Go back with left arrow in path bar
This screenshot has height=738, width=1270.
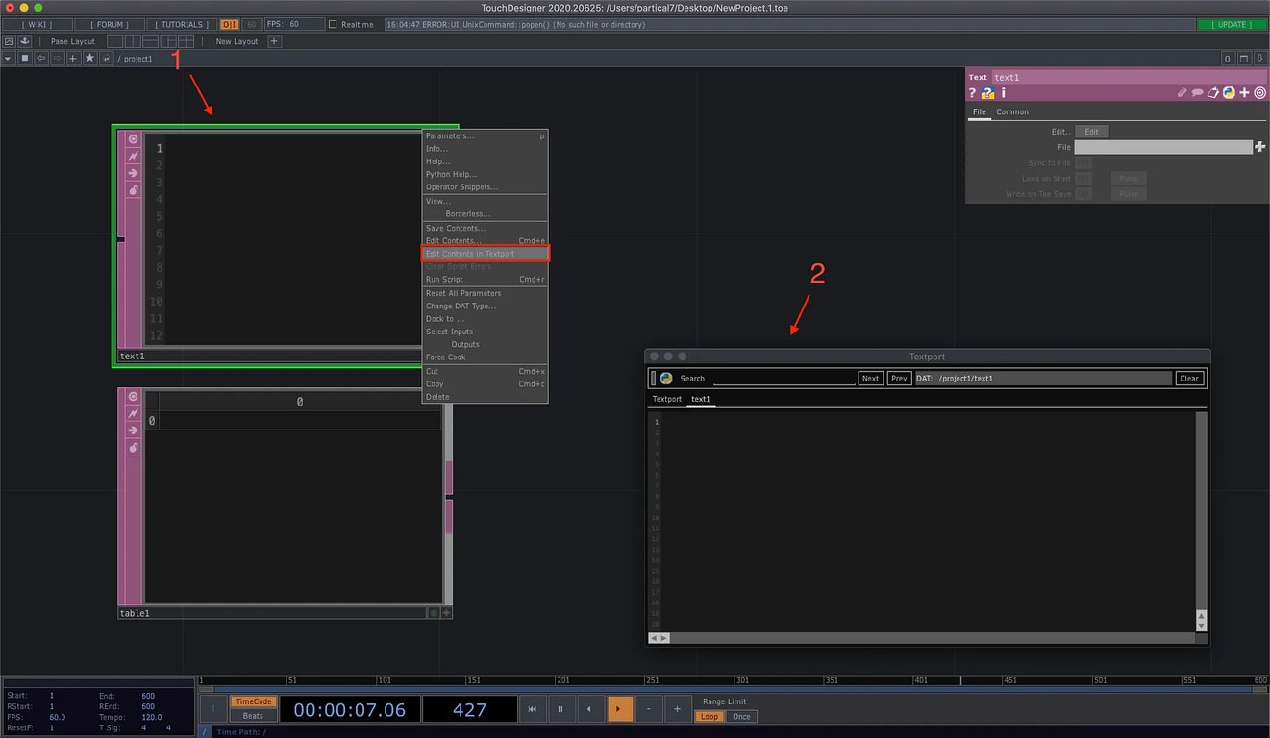(x=41, y=59)
